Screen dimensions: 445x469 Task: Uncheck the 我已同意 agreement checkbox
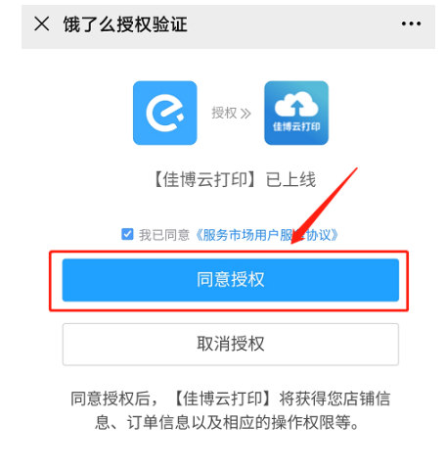pos(127,234)
